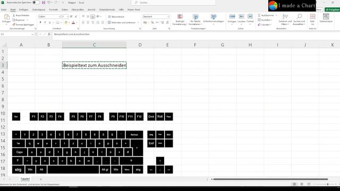Open Zellenformatvorlagen gallery
Screen dimensions: 340x191
pos(214,19)
